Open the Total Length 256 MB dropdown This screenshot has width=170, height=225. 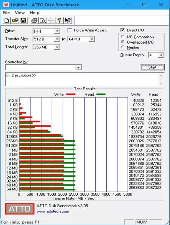point(57,47)
